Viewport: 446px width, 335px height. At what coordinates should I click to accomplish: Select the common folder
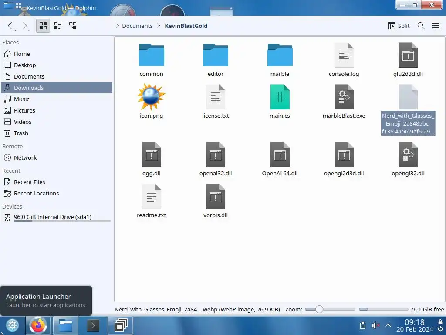point(151,60)
